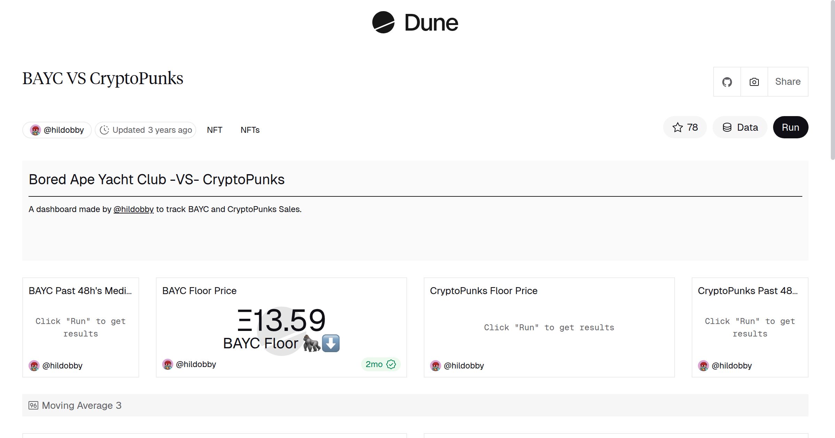The height and width of the screenshot is (438, 835).
Task: Click the clock icon beside Updated text
Action: [104, 130]
